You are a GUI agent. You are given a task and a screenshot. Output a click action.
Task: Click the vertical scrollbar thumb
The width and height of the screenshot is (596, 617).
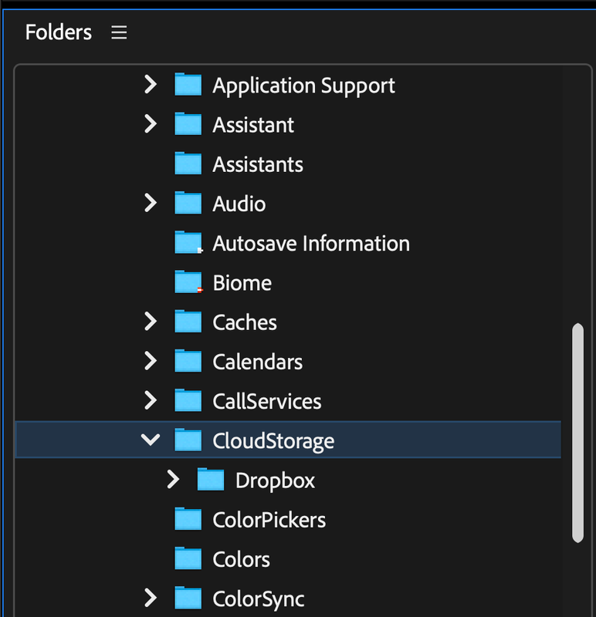pyautogui.click(x=577, y=432)
